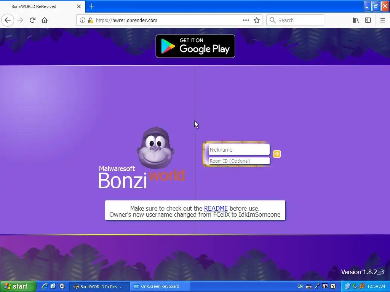
Task: Click the network computers tray icon
Action: (x=347, y=287)
